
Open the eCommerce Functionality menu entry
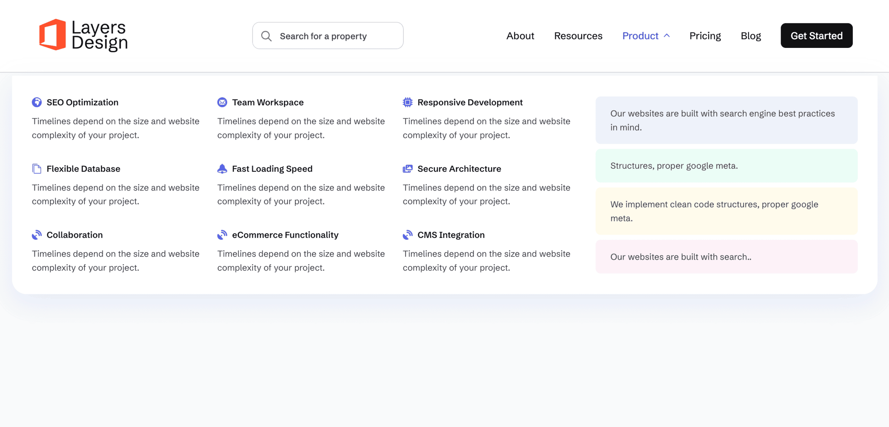pos(285,235)
